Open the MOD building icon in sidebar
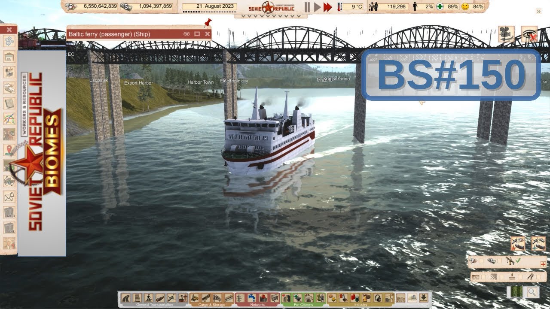550x309 pixels. pos(9,212)
